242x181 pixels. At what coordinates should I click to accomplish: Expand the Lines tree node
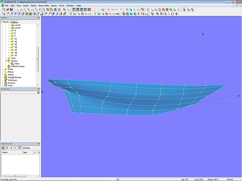6,58
